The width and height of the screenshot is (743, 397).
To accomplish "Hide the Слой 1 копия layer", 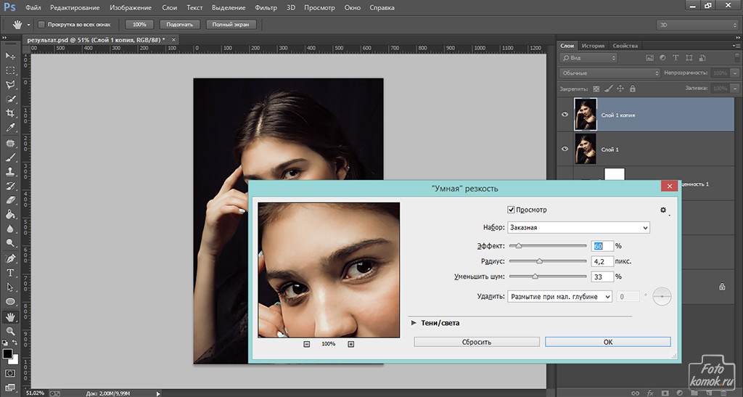I will pos(566,115).
